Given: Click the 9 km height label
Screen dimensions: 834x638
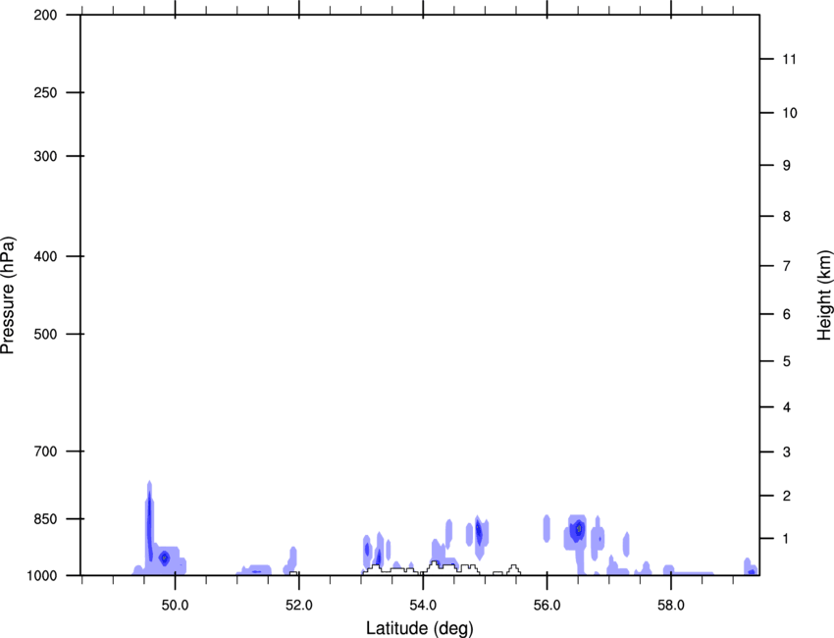Looking at the screenshot, I should pos(786,166).
